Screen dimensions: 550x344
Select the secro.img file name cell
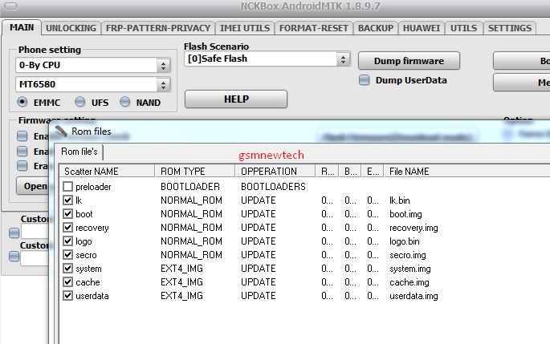(408, 255)
